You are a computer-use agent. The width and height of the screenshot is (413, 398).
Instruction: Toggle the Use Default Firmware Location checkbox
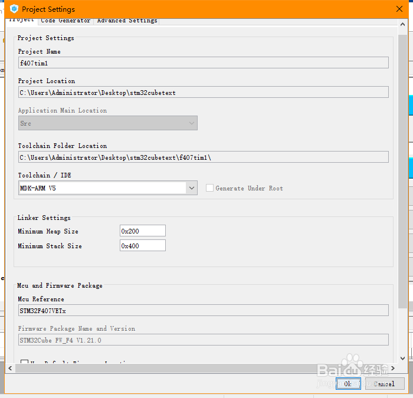coord(25,361)
